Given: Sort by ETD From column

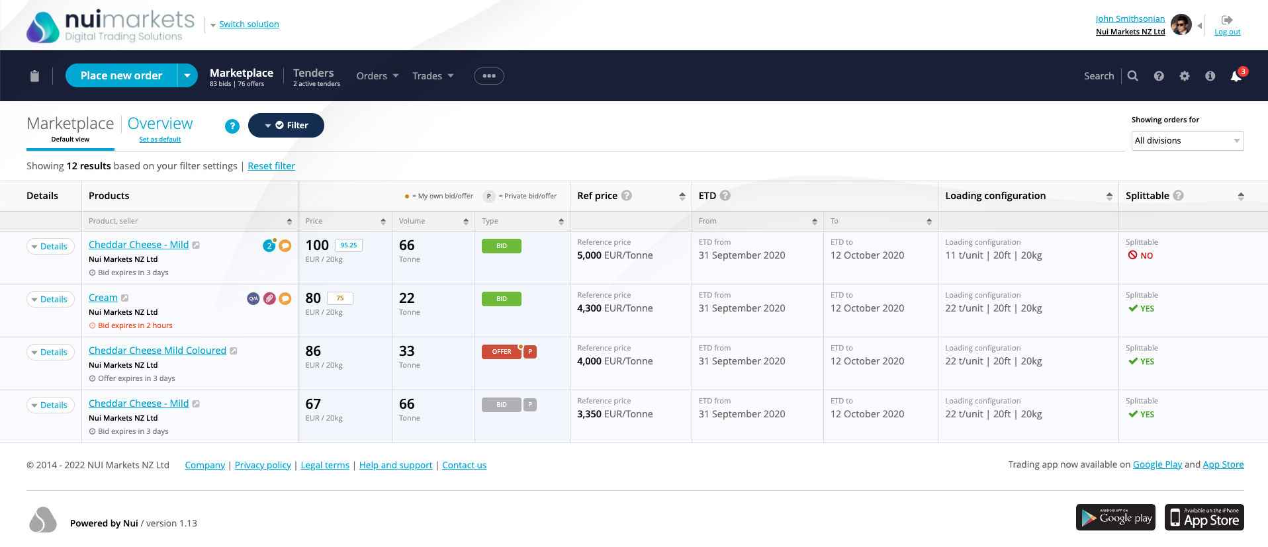Looking at the screenshot, I should [x=815, y=222].
